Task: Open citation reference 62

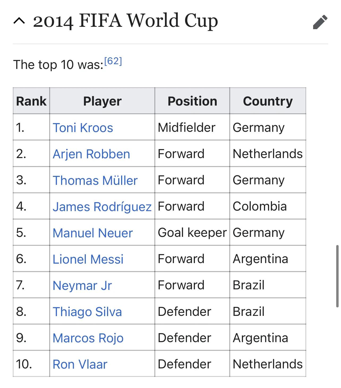Action: [113, 61]
